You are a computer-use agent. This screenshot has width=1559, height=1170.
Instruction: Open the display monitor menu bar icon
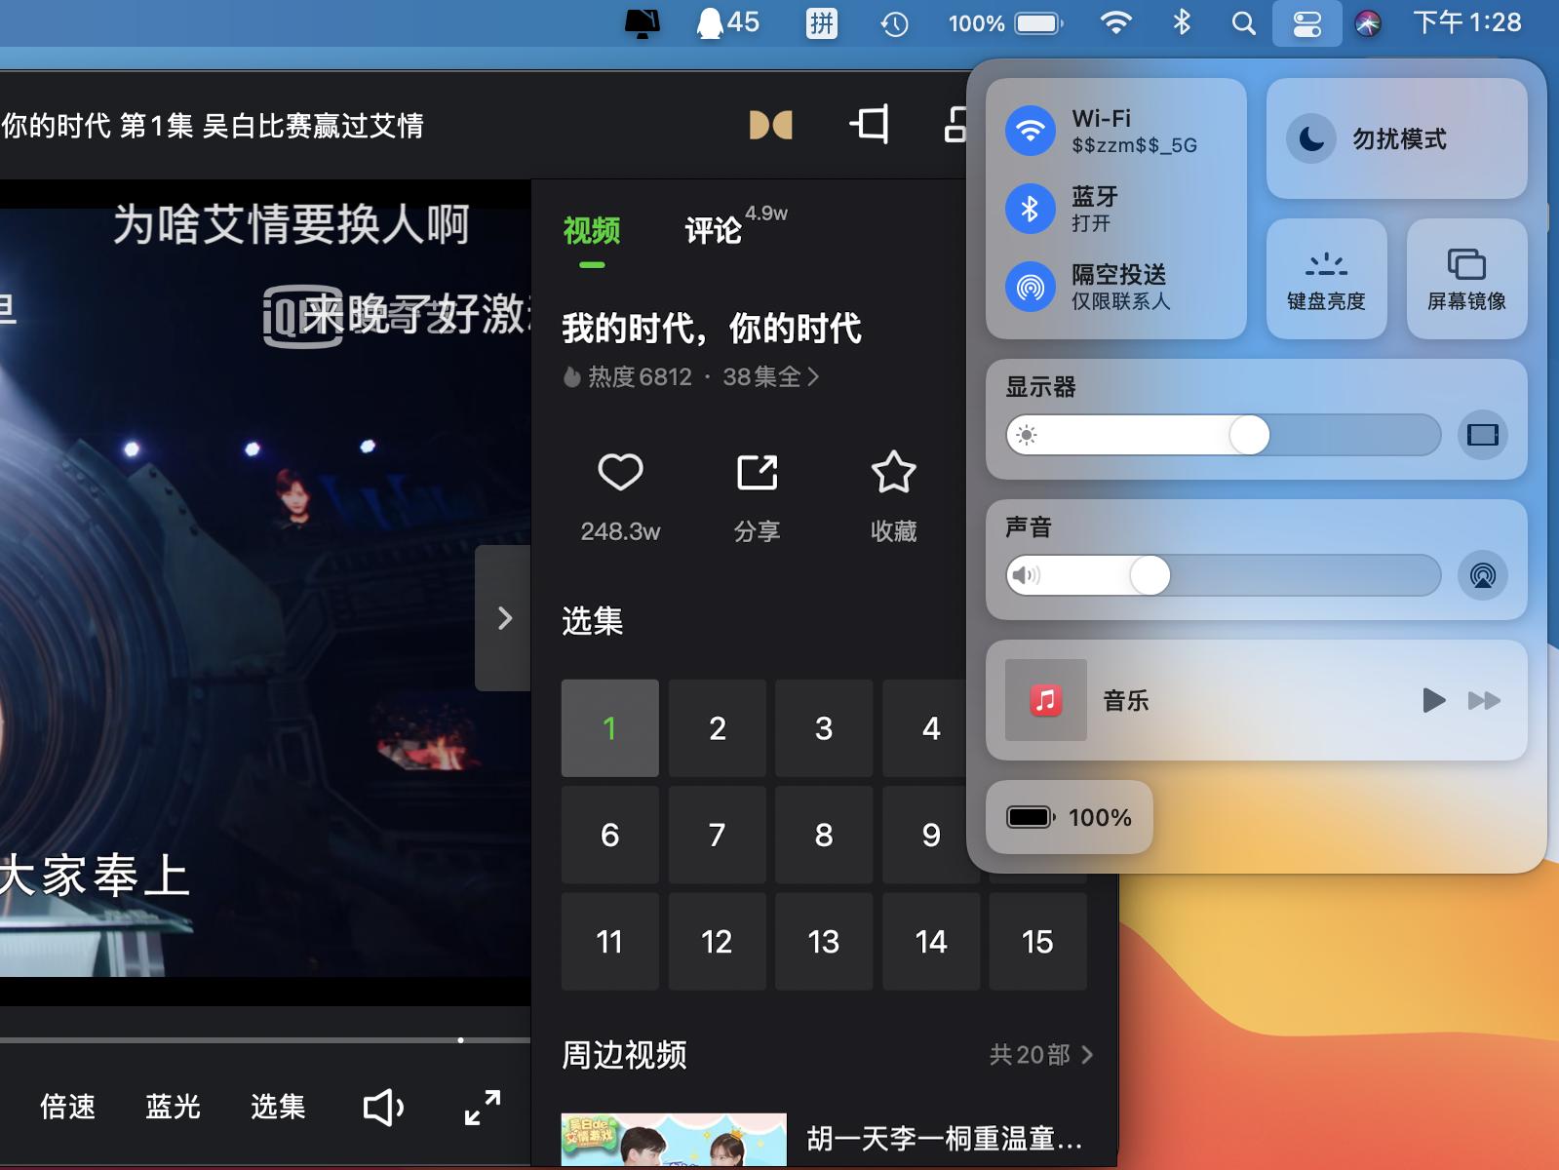[x=642, y=23]
